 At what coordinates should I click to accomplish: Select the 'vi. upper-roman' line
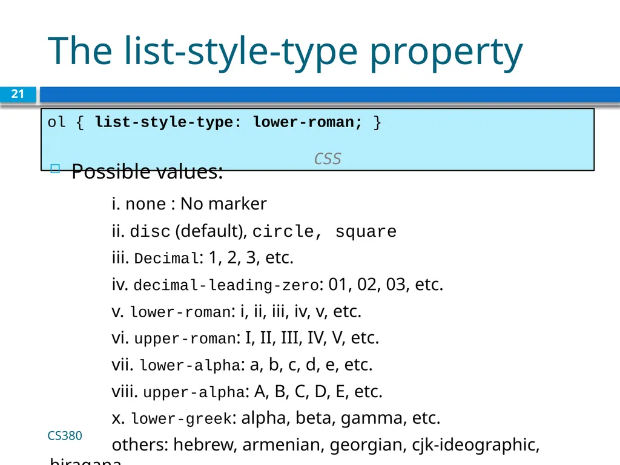click(x=245, y=338)
